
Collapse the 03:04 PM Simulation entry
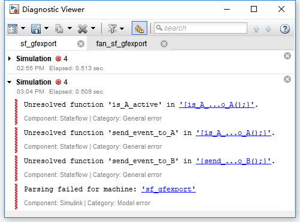click(x=10, y=82)
